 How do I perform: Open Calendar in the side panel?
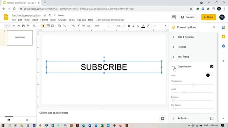[223, 27]
